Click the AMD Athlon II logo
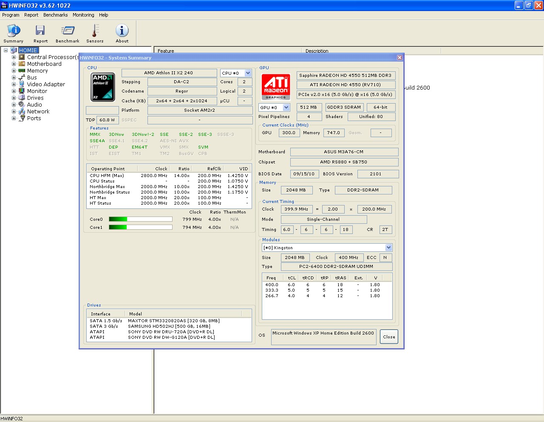The width and height of the screenshot is (544, 422). 103,87
